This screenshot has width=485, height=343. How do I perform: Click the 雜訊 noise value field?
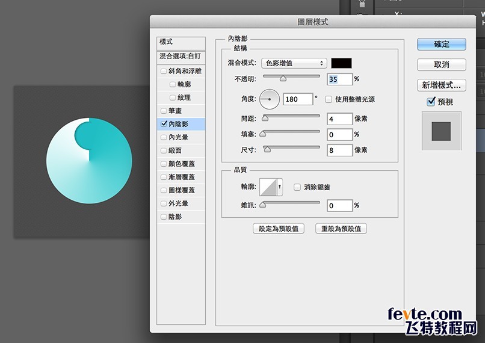click(x=339, y=205)
